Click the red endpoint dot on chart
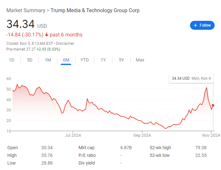This screenshot has width=221, height=170. (x=213, y=105)
